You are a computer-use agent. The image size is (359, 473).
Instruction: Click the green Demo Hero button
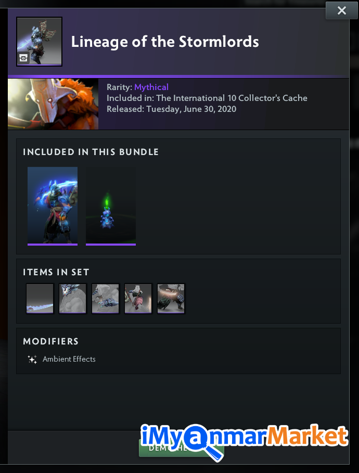(x=181, y=448)
